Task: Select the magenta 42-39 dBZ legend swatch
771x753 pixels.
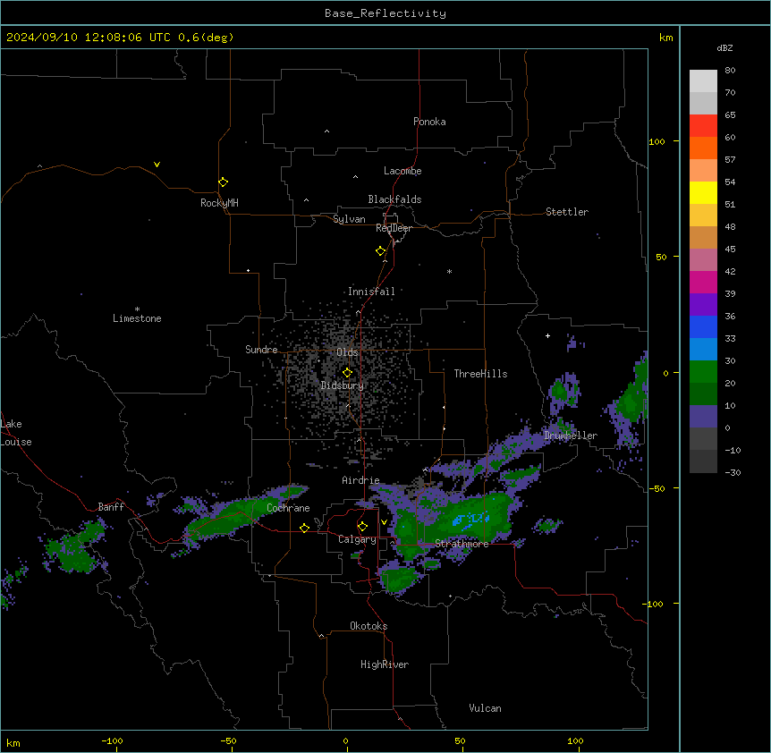Action: click(x=703, y=282)
